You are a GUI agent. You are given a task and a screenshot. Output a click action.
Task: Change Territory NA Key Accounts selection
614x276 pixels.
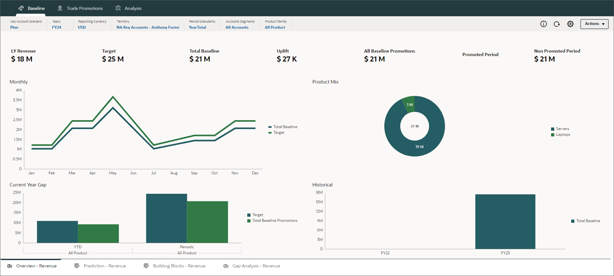click(x=148, y=27)
